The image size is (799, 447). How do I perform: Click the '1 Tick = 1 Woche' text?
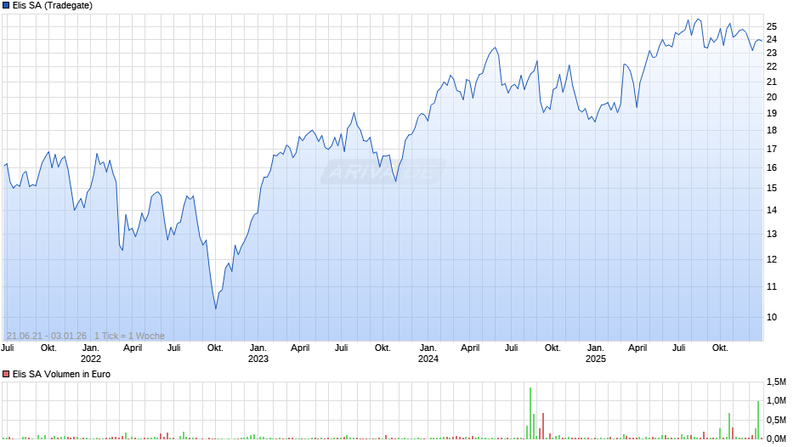tap(129, 336)
